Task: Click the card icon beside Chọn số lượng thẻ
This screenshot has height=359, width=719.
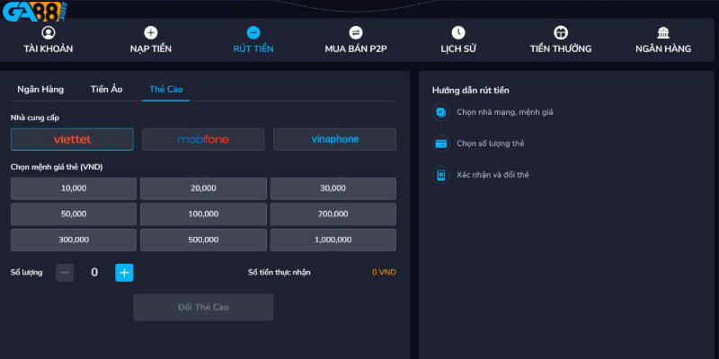Action: coord(441,144)
